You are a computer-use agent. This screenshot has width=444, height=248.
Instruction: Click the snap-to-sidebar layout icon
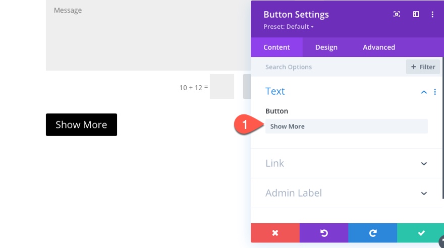click(x=416, y=15)
